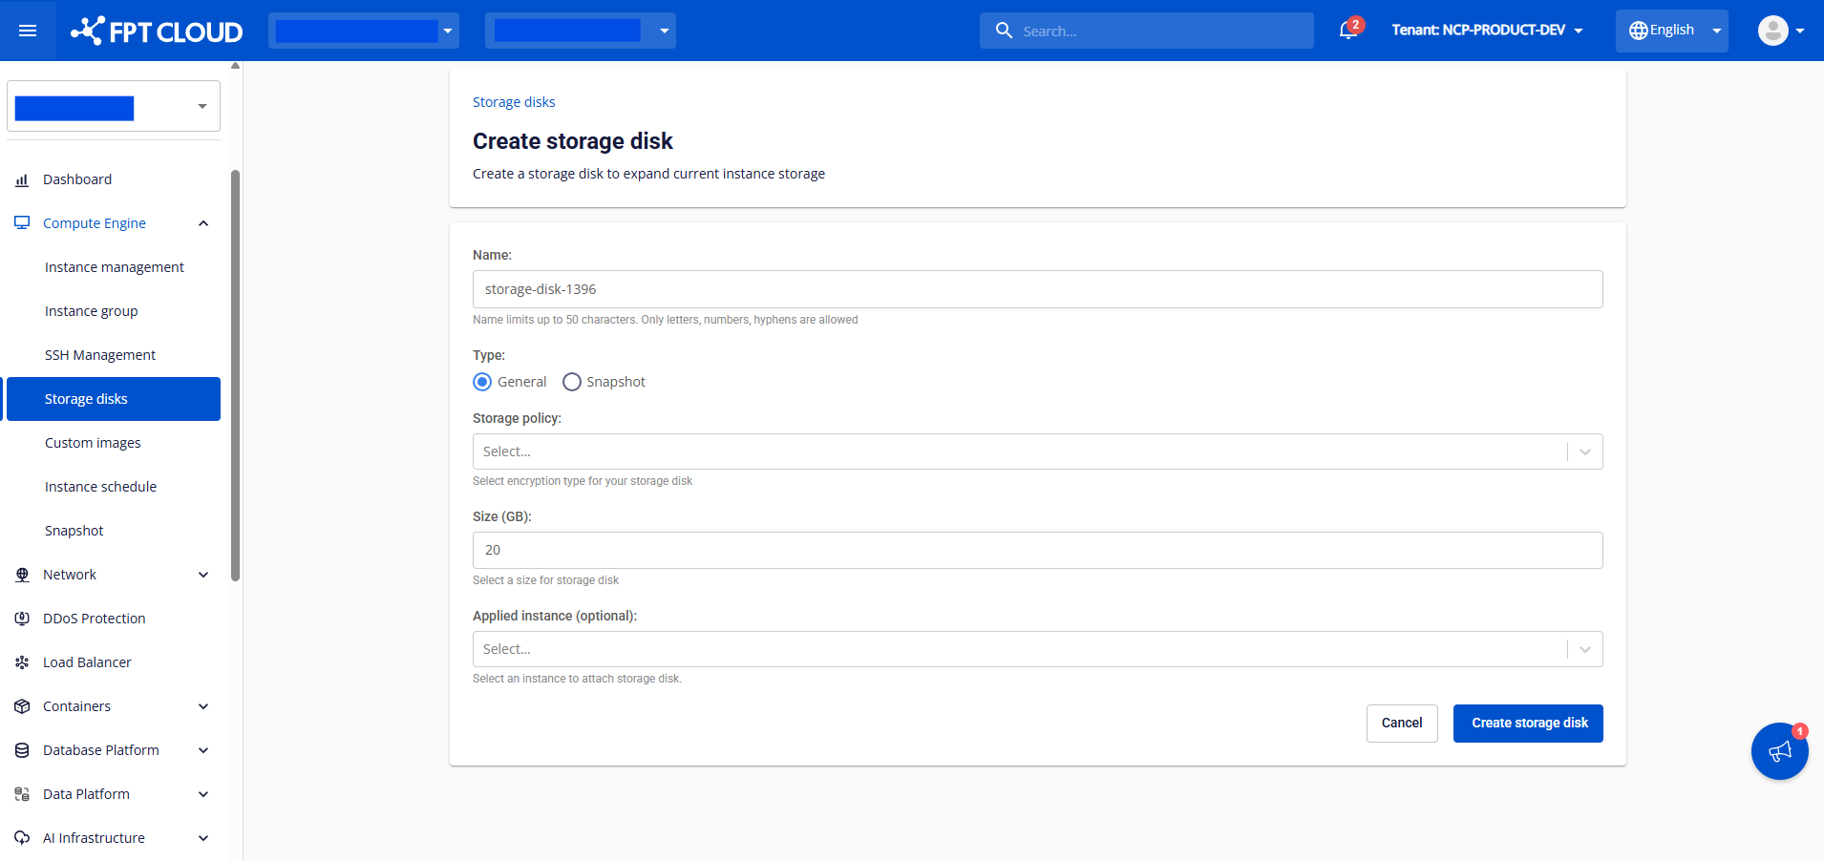Go to Custom images page
Viewport: 1824px width, 861px height.
coord(93,443)
